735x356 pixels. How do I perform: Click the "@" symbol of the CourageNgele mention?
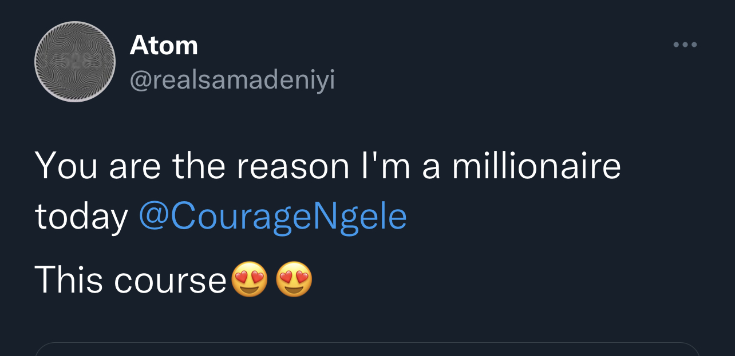point(152,218)
